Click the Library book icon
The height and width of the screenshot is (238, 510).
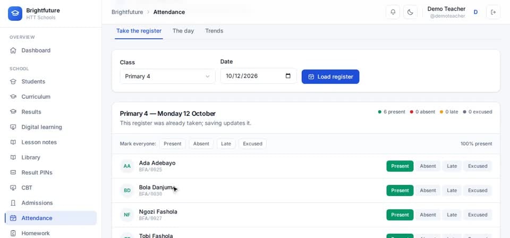coord(13,157)
